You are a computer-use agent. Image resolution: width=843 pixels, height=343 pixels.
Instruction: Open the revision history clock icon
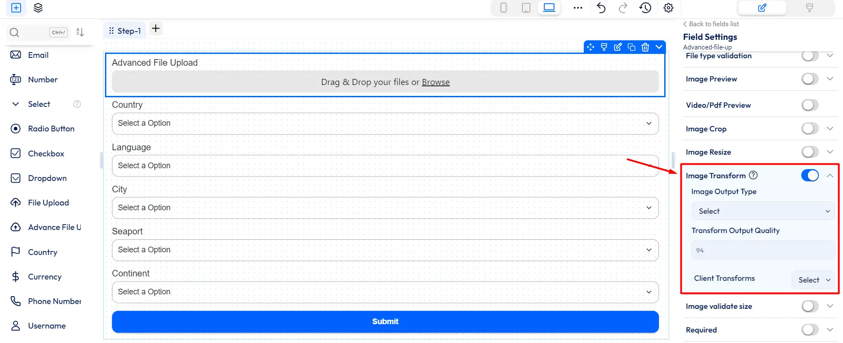645,8
